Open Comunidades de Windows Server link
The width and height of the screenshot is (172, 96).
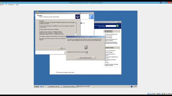coord(110,60)
